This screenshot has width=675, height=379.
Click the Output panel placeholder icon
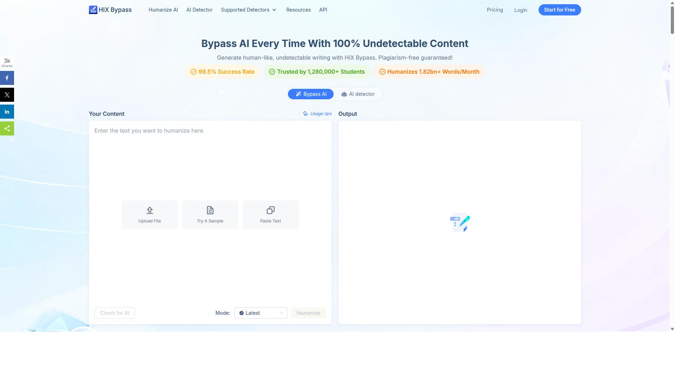[x=460, y=222]
